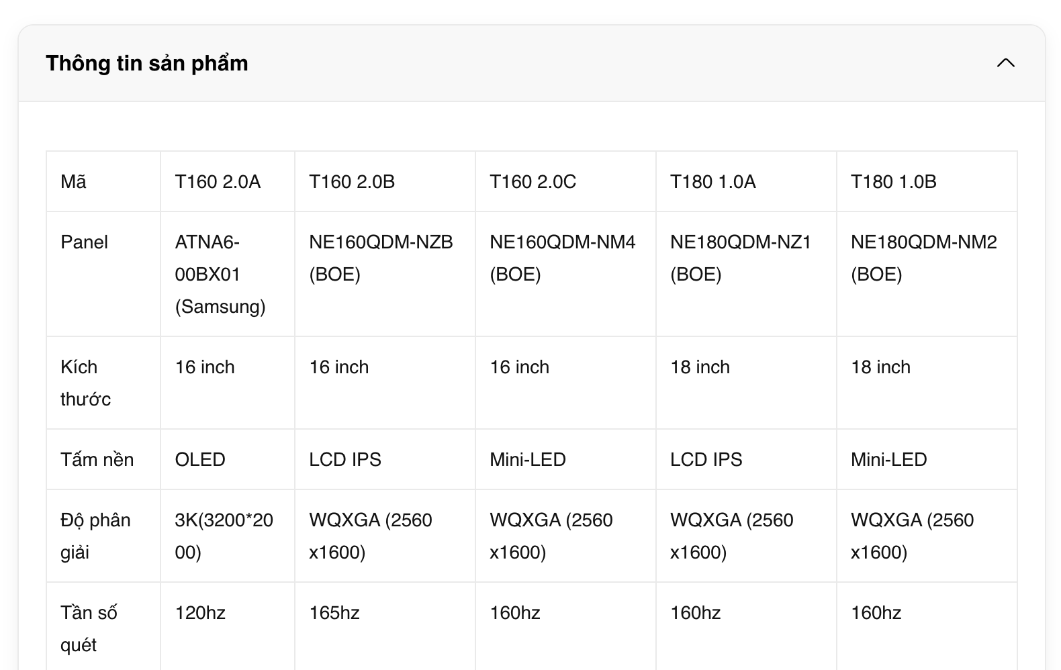Select the Độ phân giải row label

95,536
